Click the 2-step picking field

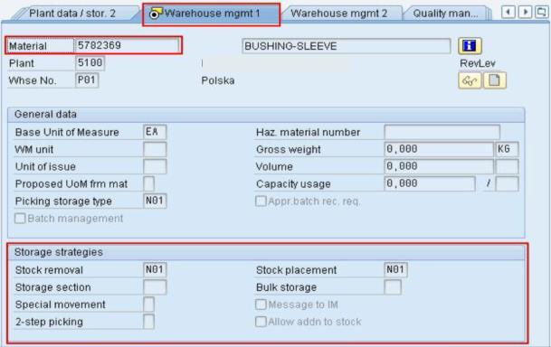pyautogui.click(x=148, y=322)
